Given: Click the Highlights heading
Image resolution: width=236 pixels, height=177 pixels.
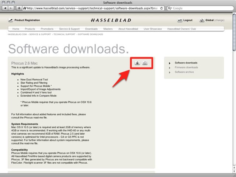Looking at the screenshot, I should point(18,74).
